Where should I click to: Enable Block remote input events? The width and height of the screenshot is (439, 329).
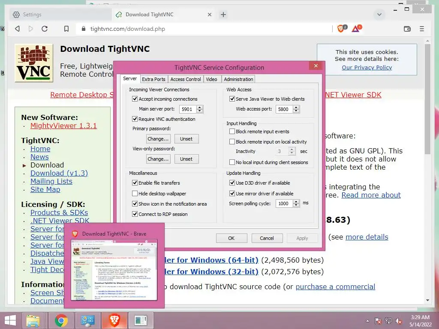232,132
